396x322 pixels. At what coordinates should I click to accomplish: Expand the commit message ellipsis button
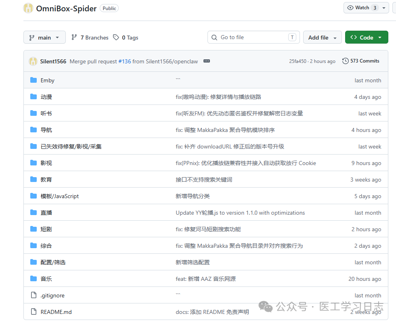206,61
